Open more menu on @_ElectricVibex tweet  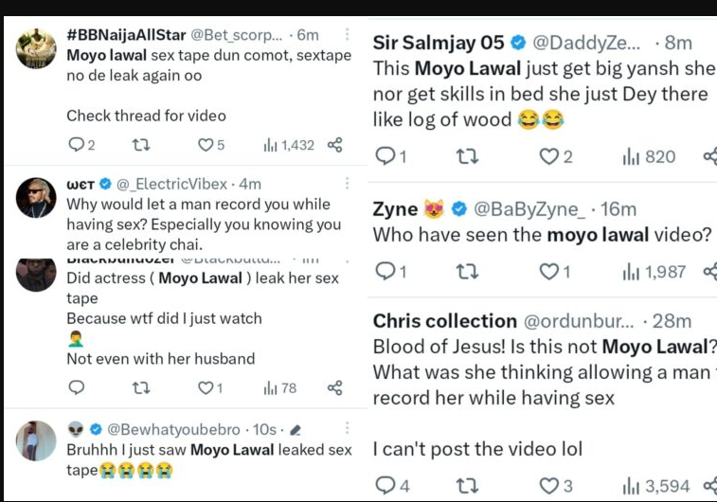347,183
